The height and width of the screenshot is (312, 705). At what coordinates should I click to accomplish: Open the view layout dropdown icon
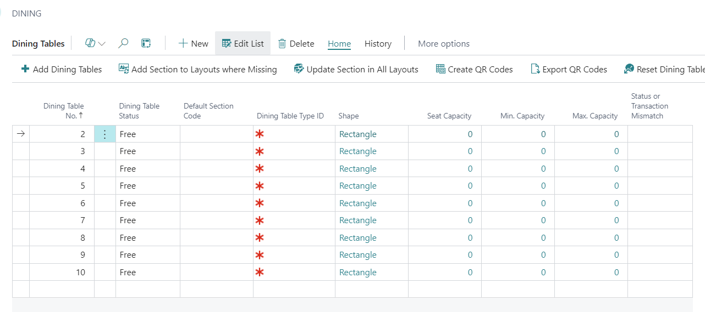(95, 43)
